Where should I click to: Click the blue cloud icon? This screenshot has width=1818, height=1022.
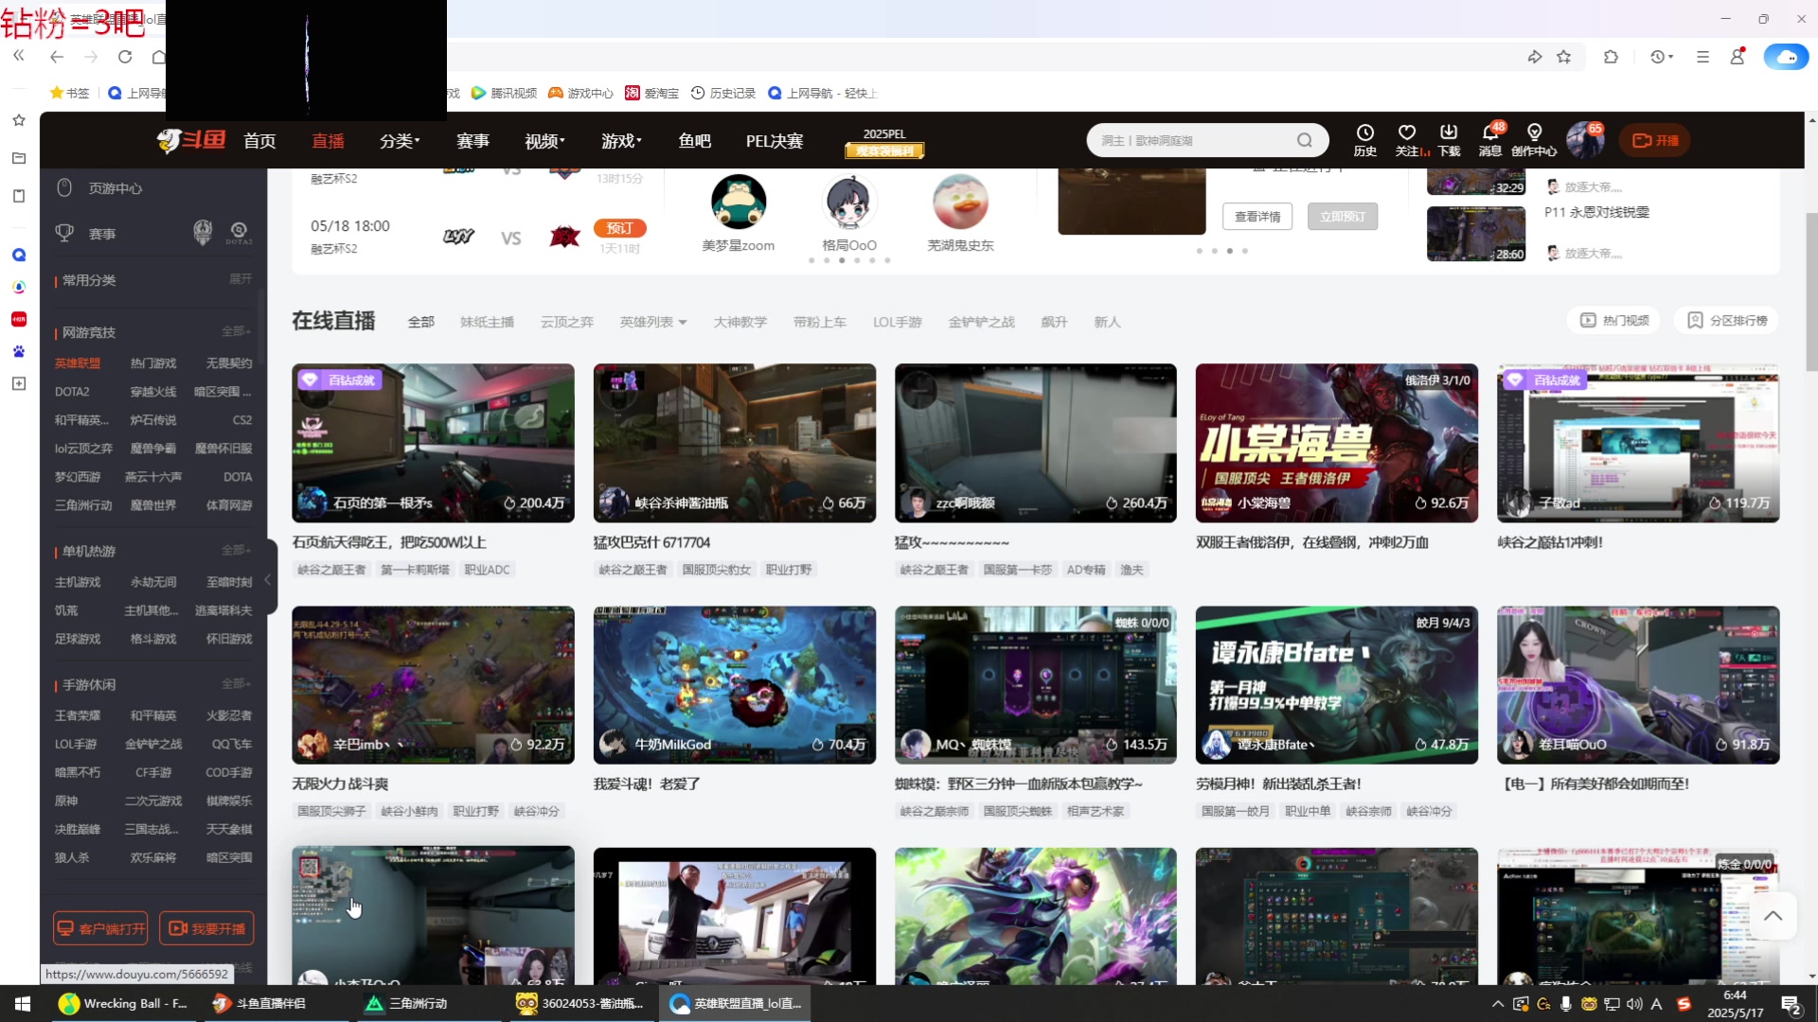1786,57
